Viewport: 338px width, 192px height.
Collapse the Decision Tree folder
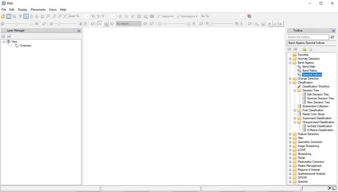point(295,91)
